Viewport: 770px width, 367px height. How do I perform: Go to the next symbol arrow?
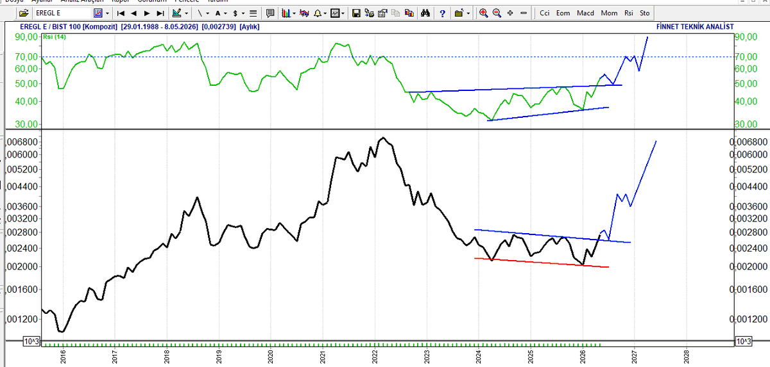tap(147, 13)
